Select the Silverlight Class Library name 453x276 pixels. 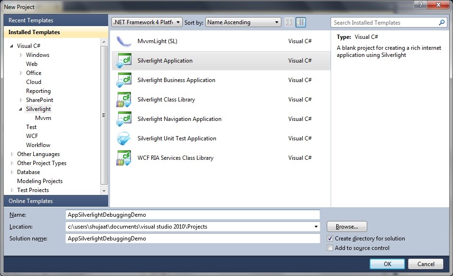pos(166,100)
